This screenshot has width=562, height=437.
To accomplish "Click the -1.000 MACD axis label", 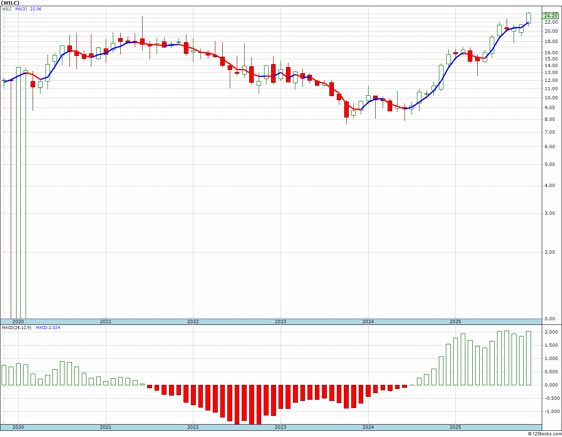I will click(x=552, y=411).
